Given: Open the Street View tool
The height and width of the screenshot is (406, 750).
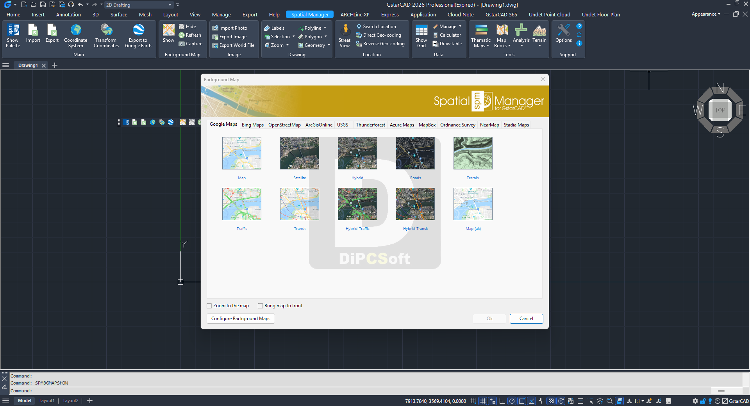Looking at the screenshot, I should [x=345, y=36].
